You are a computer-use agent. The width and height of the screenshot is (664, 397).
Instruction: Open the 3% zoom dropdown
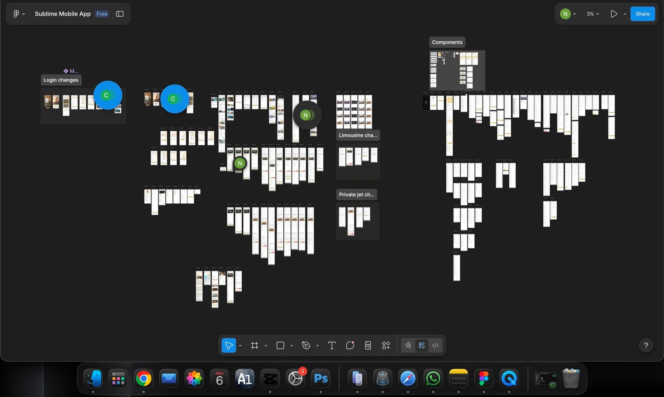tap(592, 14)
